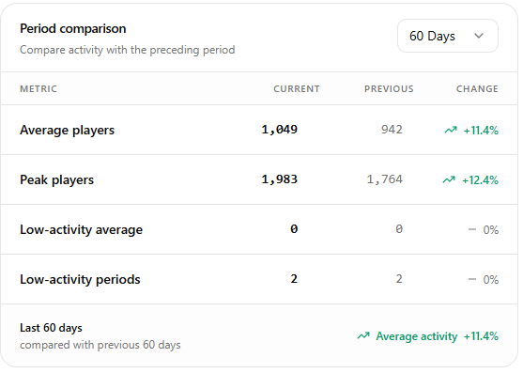Click the METRIC column header
This screenshot has height=373, width=523.
coord(38,89)
